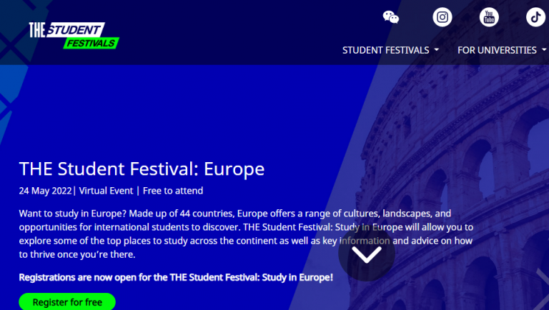Click the THE letters in the logo

(37, 30)
